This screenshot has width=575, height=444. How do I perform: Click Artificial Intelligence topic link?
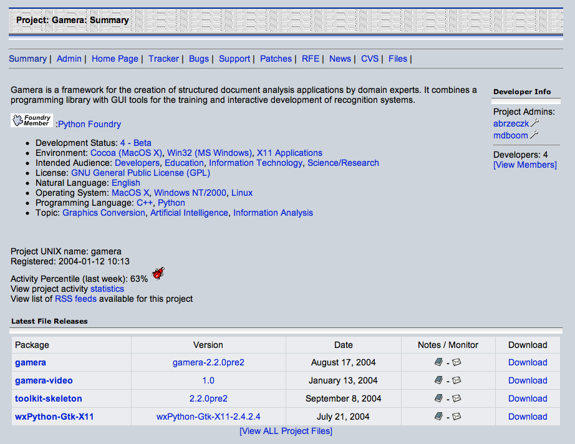[x=189, y=213]
